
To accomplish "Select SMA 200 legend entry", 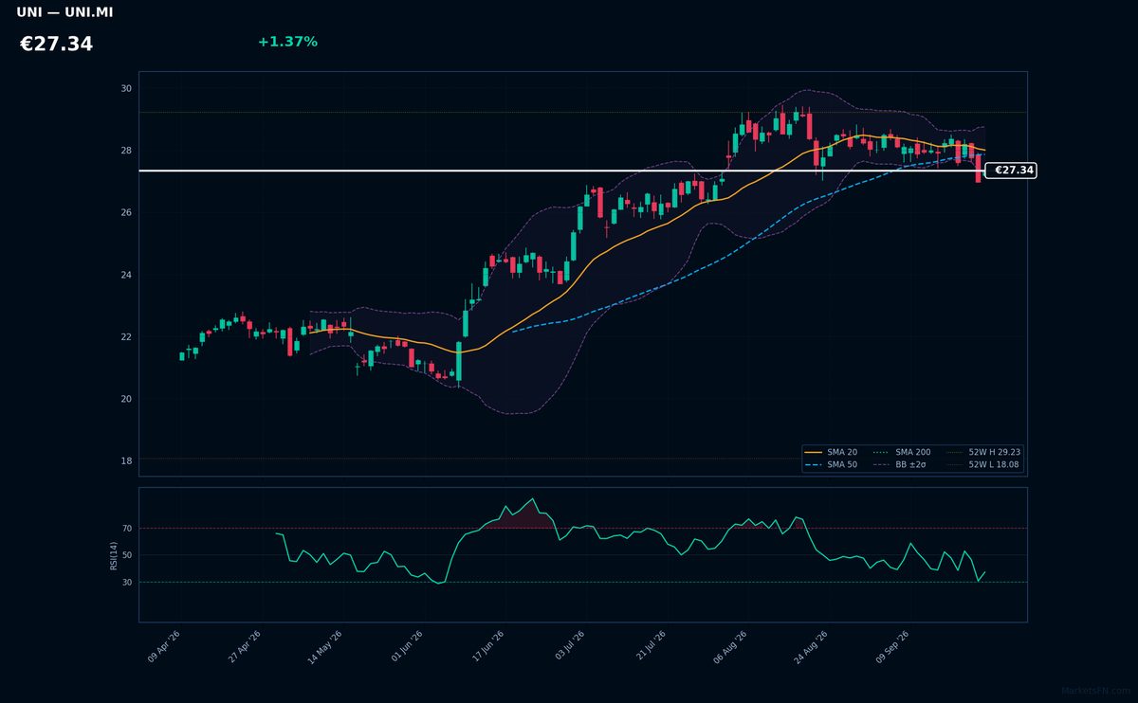I will coord(902,453).
